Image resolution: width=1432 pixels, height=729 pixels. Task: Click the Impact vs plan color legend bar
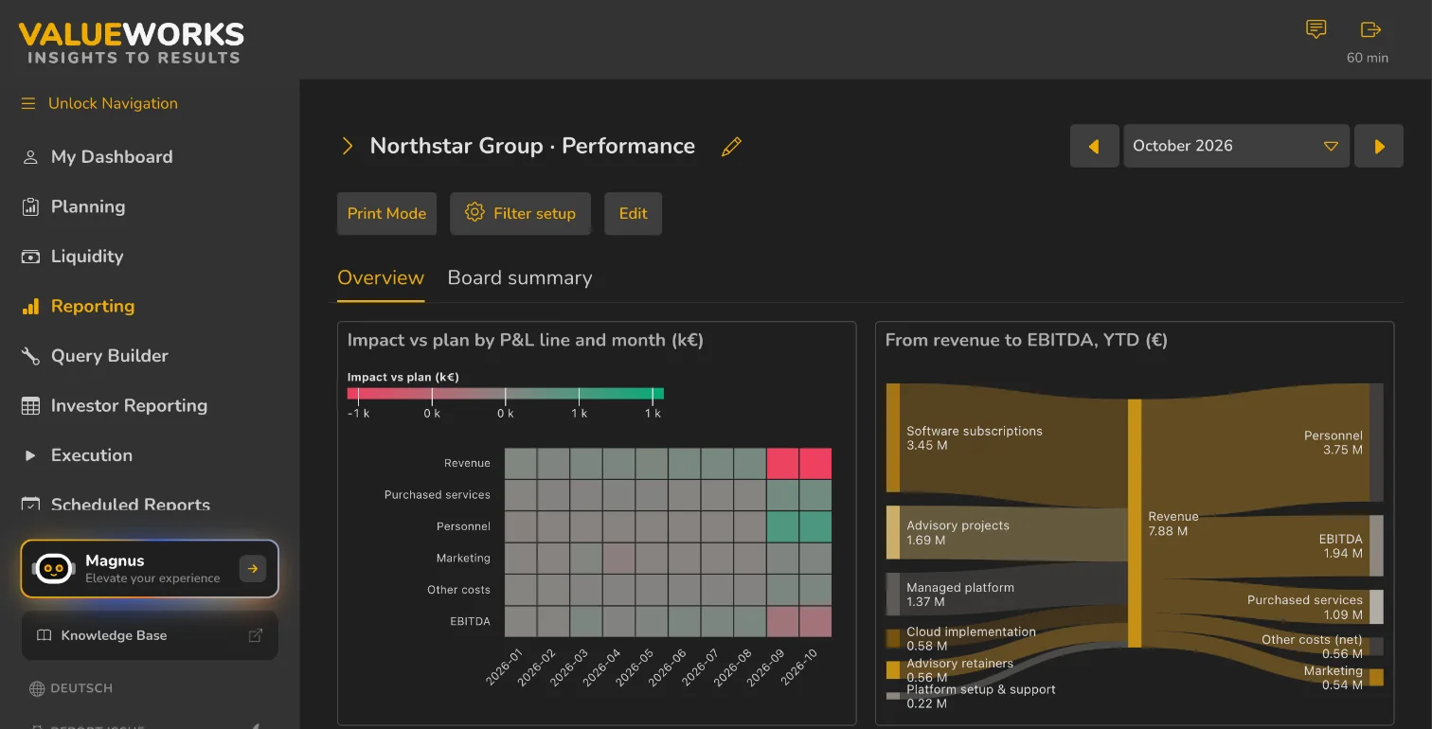(x=506, y=394)
